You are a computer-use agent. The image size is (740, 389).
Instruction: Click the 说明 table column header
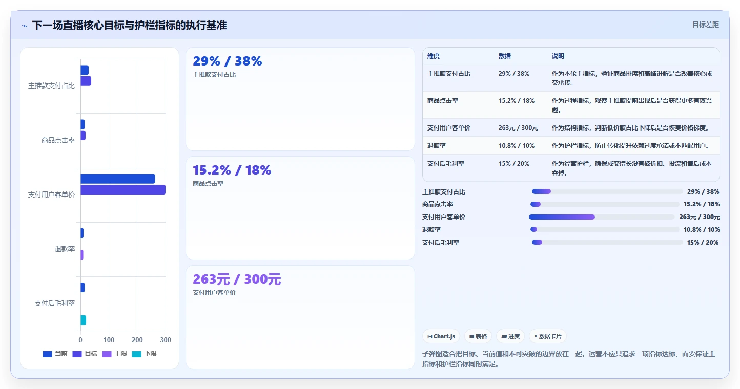(x=633, y=56)
